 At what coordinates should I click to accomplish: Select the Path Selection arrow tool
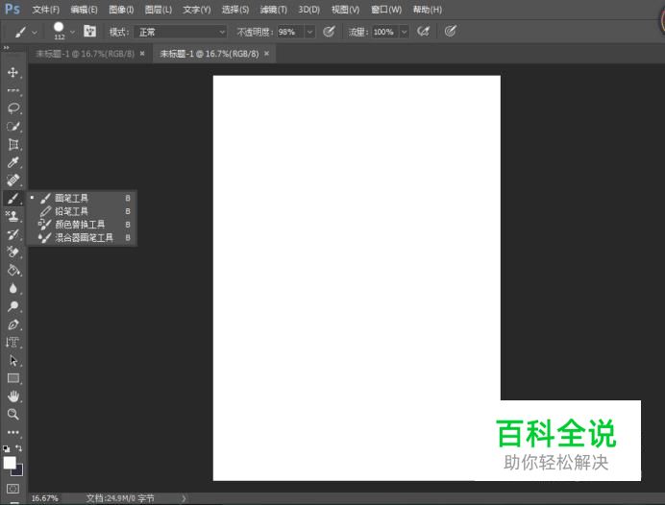[12, 361]
